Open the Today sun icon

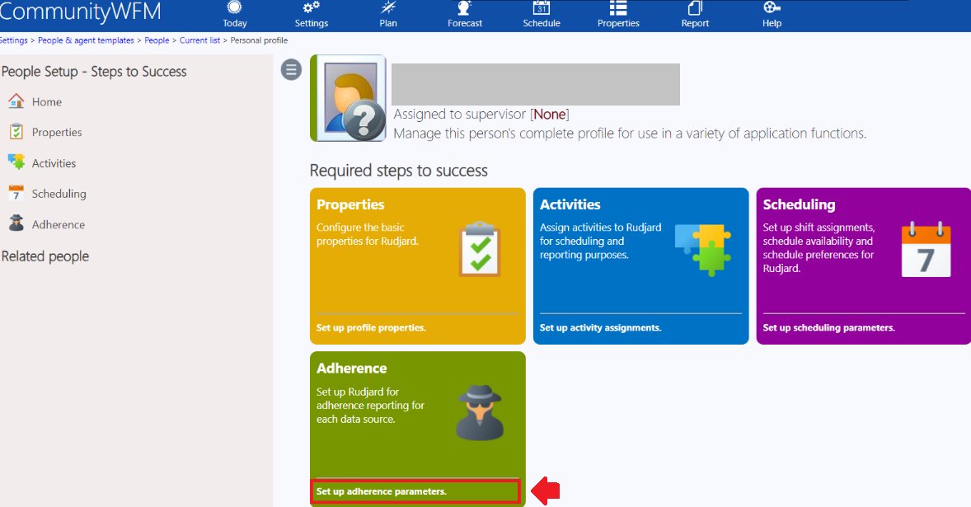pos(234,7)
